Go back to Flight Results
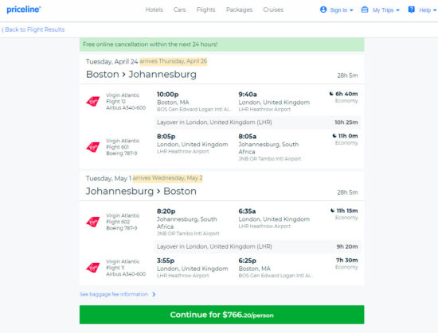The width and height of the screenshot is (438, 333). pyautogui.click(x=33, y=29)
